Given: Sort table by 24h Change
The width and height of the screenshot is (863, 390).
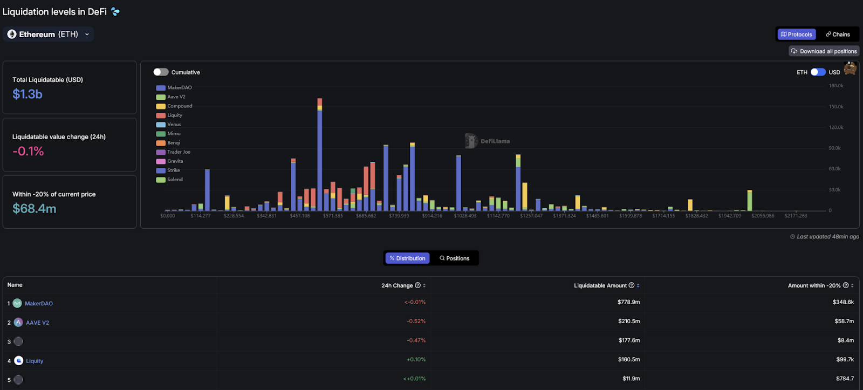Looking at the screenshot, I should point(424,285).
